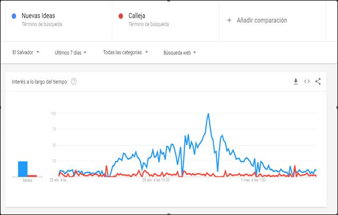The height and width of the screenshot is (215, 338).
Task: Click the 1 may. a las 1:00 axis label
Action: pyautogui.click(x=253, y=180)
